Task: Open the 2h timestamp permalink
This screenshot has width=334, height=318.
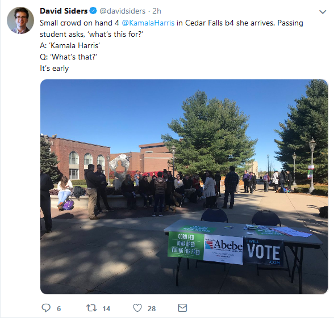Action: pyautogui.click(x=157, y=11)
